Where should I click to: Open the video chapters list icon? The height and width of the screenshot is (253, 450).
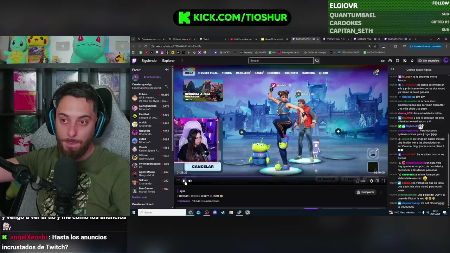pos(178,181)
